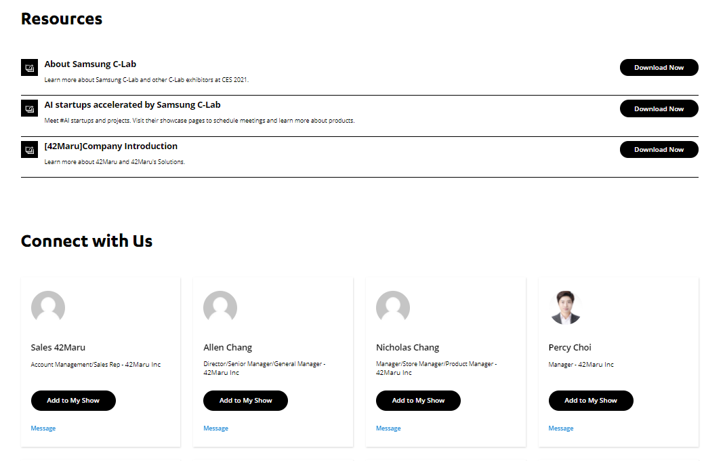Click the Director/Senior Manager/General Manager job title
725x461 pixels.
[x=264, y=368]
